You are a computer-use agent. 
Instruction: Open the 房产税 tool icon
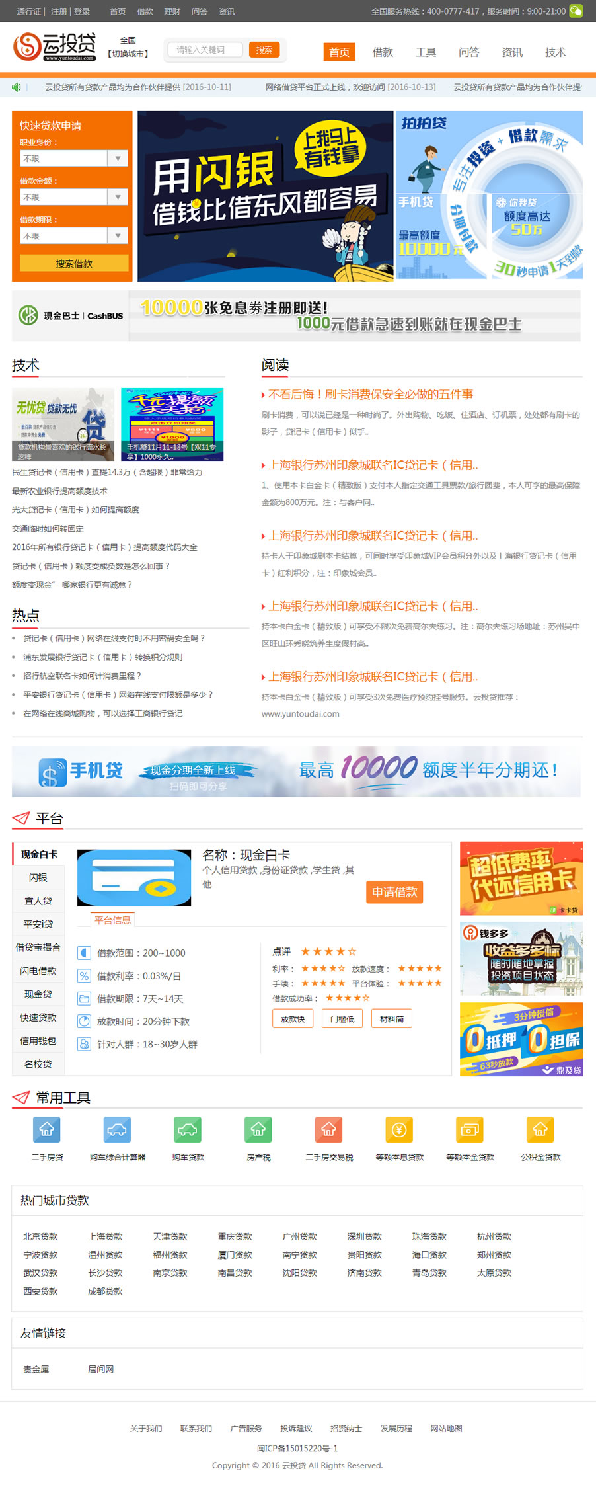[x=258, y=1129]
